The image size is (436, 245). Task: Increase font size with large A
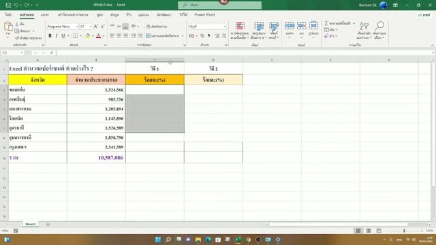(95, 27)
